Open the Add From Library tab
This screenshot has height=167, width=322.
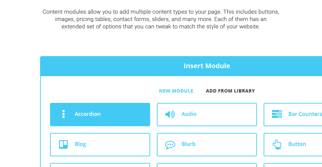tap(230, 91)
